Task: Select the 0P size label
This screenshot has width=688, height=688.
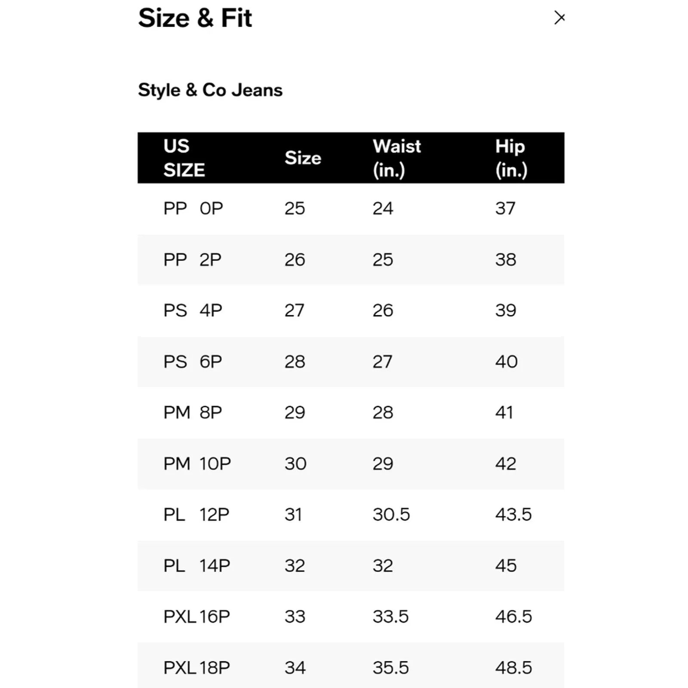Action: tap(211, 209)
